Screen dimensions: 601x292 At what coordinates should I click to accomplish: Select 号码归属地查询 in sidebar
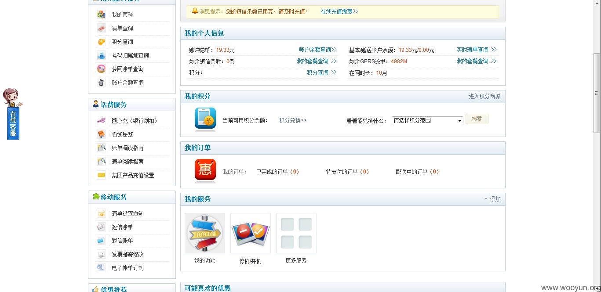coord(130,55)
